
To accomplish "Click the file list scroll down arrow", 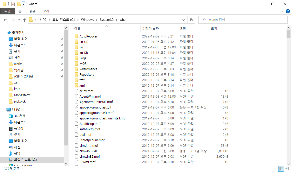I will coord(288,164).
